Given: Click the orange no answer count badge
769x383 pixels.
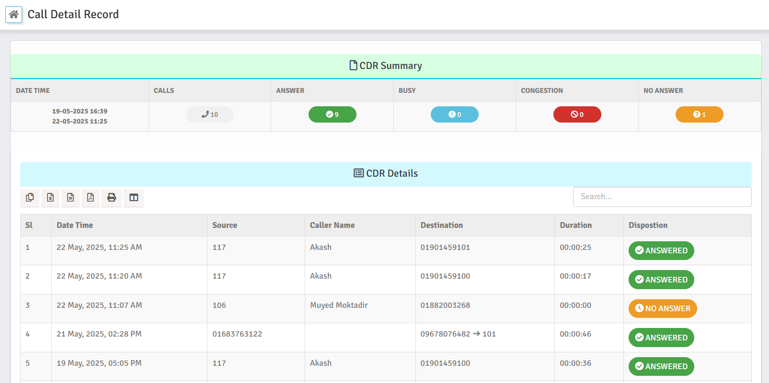Looking at the screenshot, I should pos(699,114).
